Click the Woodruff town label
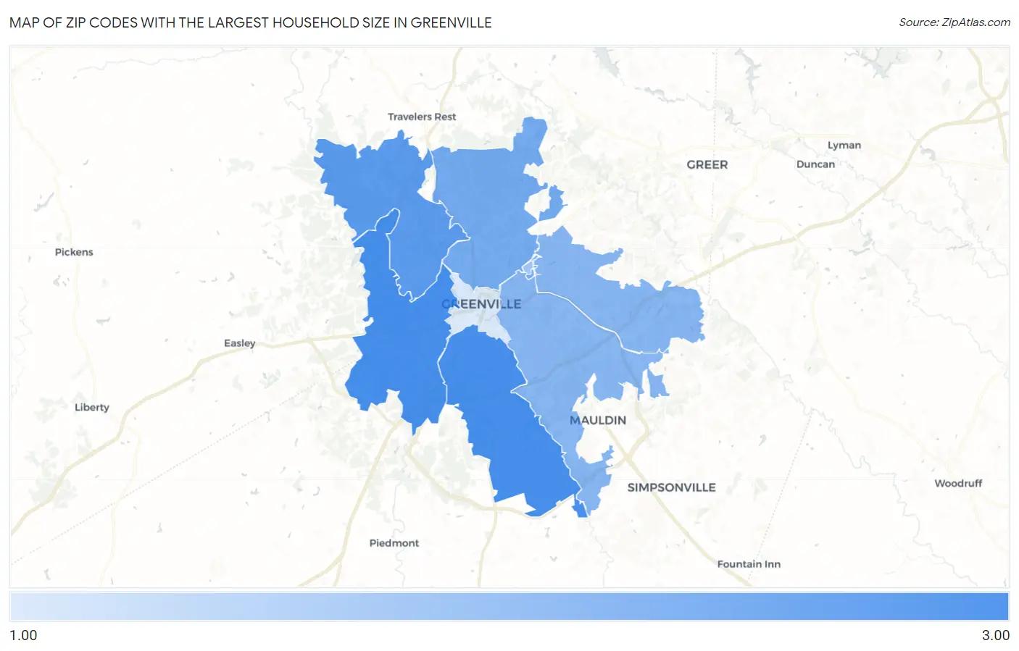 tap(958, 483)
